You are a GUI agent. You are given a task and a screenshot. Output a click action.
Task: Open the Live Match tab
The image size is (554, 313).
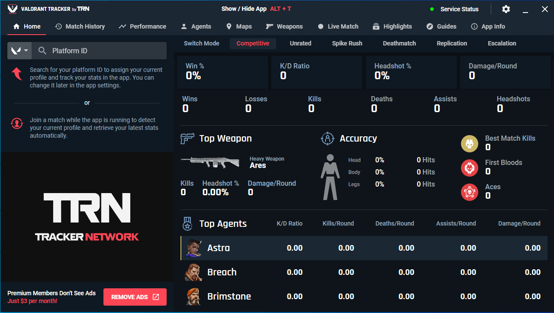pyautogui.click(x=338, y=26)
